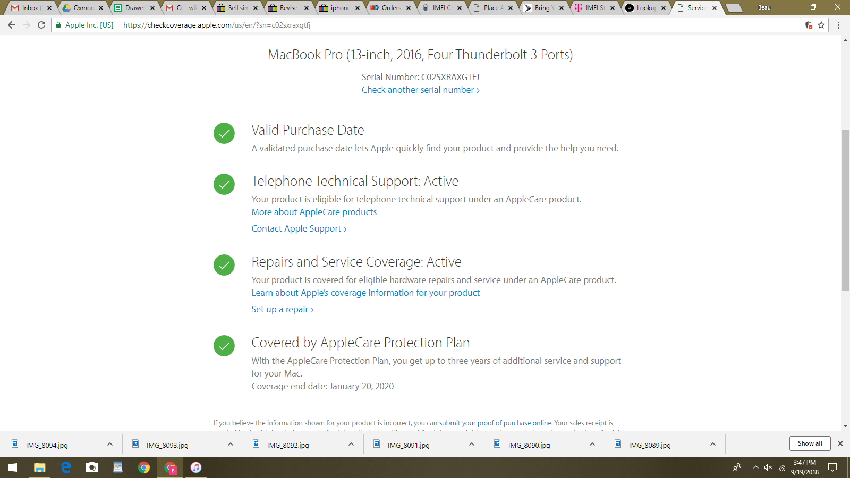Click the Beau profile button
Screen dimensions: 850x478
click(x=764, y=7)
